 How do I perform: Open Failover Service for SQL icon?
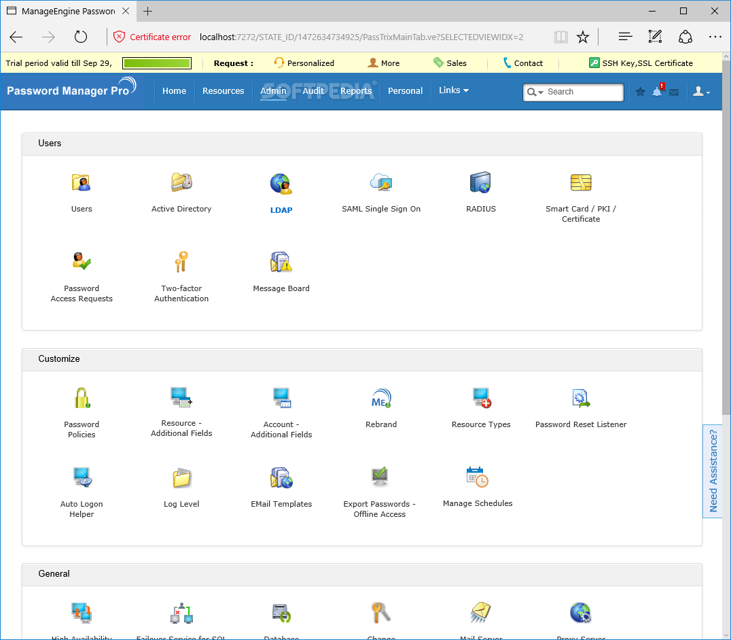click(181, 613)
